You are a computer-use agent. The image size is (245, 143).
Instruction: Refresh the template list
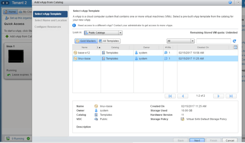234,41
